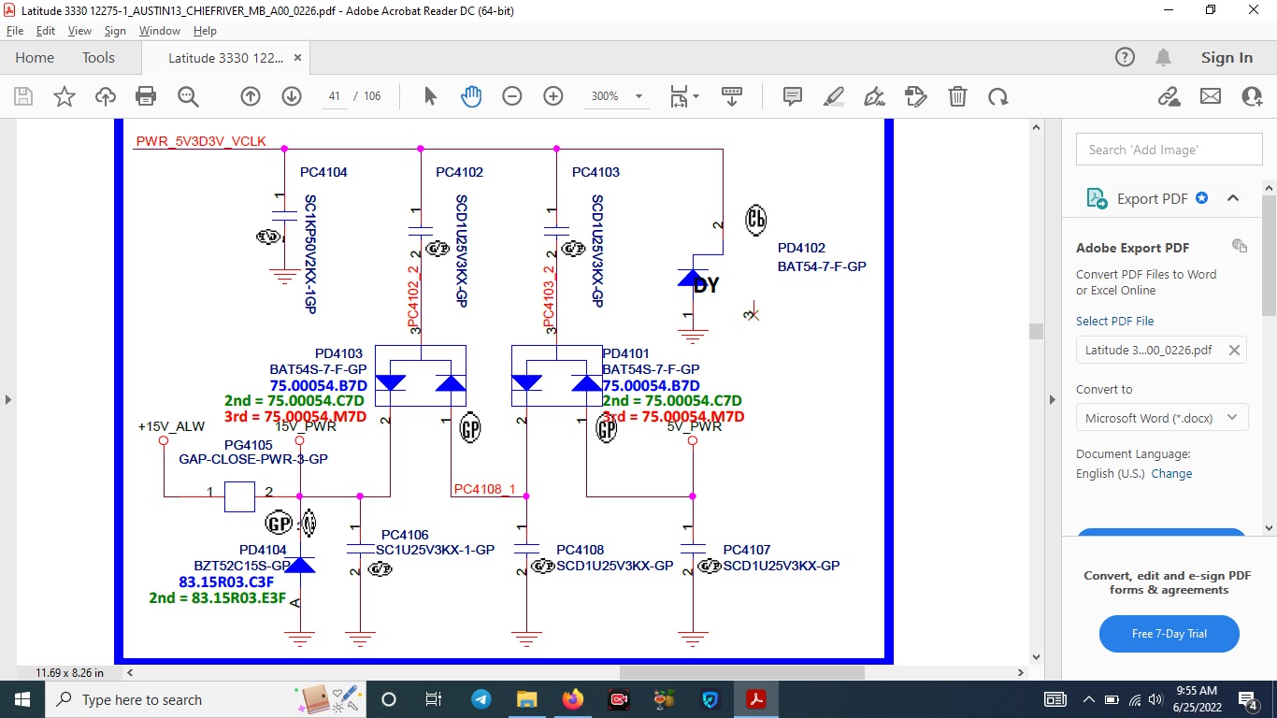The width and height of the screenshot is (1277, 718).
Task: Click the Delete trash icon
Action: pos(957,96)
